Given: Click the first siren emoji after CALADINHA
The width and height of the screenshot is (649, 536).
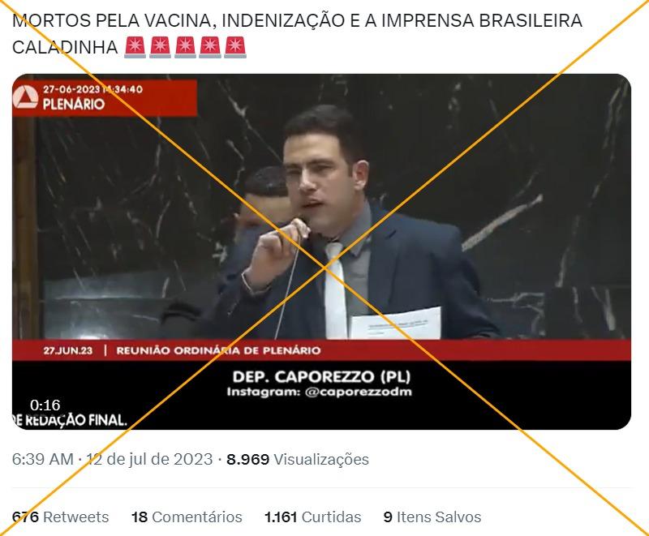Looking at the screenshot, I should (x=135, y=47).
